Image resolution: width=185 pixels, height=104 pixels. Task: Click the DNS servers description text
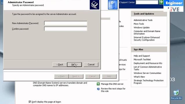[x=60, y=84]
